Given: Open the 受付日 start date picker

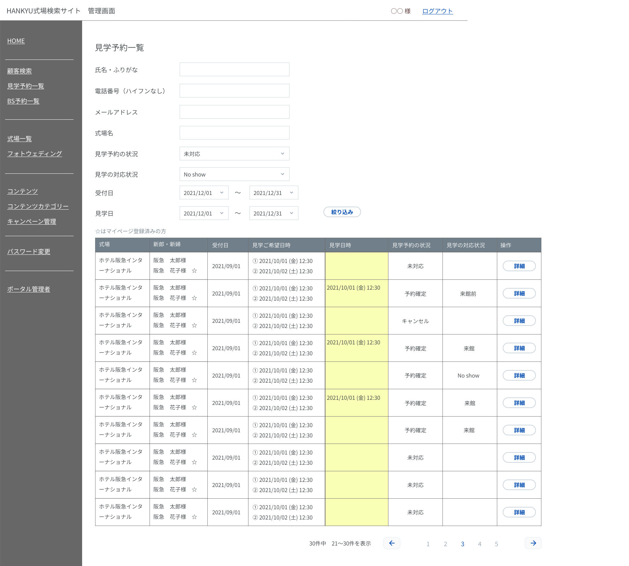Looking at the screenshot, I should pos(204,193).
